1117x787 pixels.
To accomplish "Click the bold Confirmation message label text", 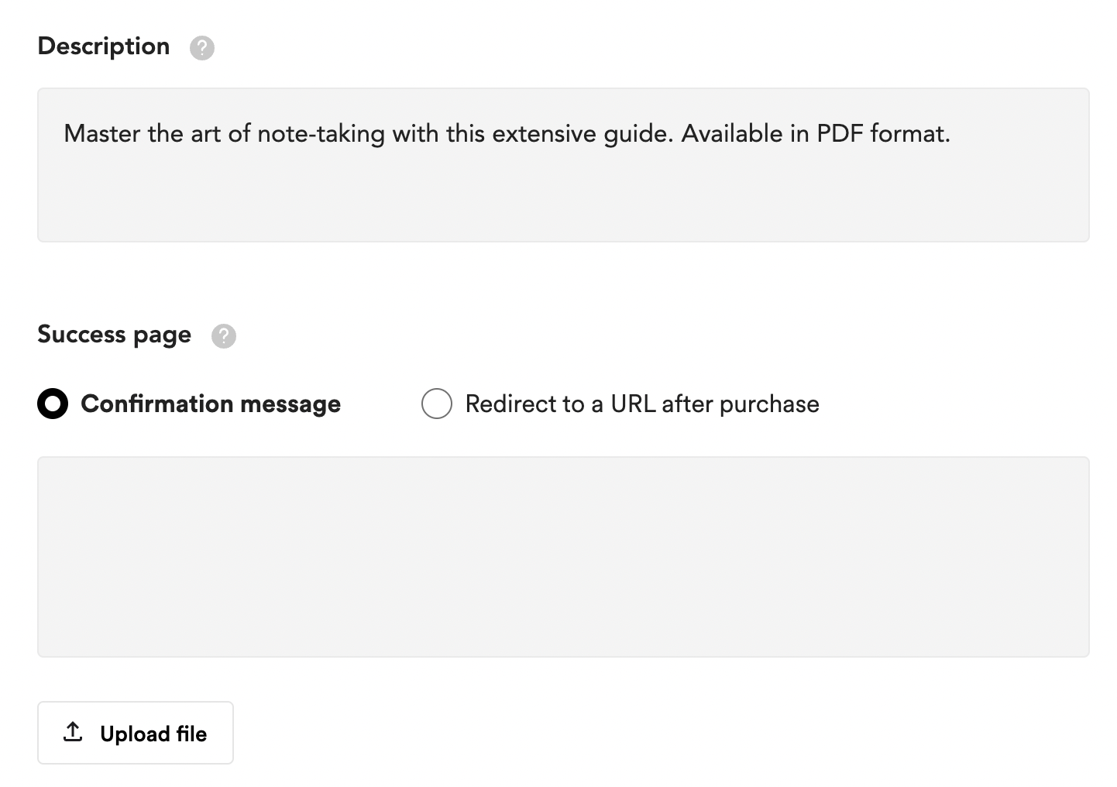I will [x=211, y=404].
